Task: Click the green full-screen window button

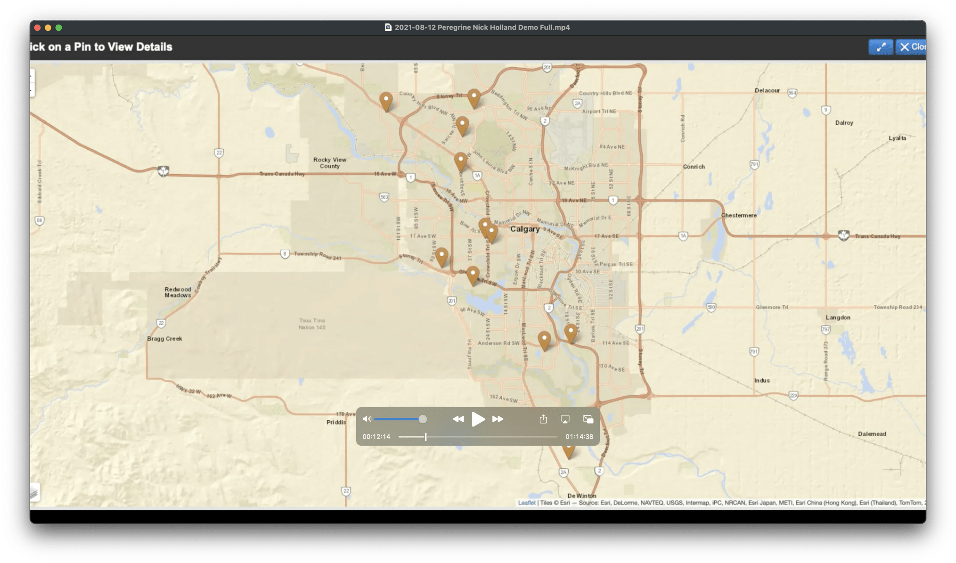Action: click(x=59, y=28)
